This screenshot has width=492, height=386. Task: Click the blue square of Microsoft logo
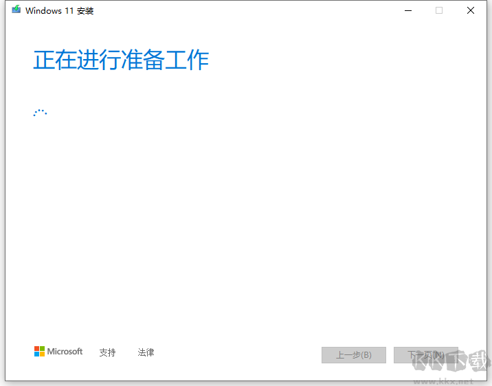point(37,354)
